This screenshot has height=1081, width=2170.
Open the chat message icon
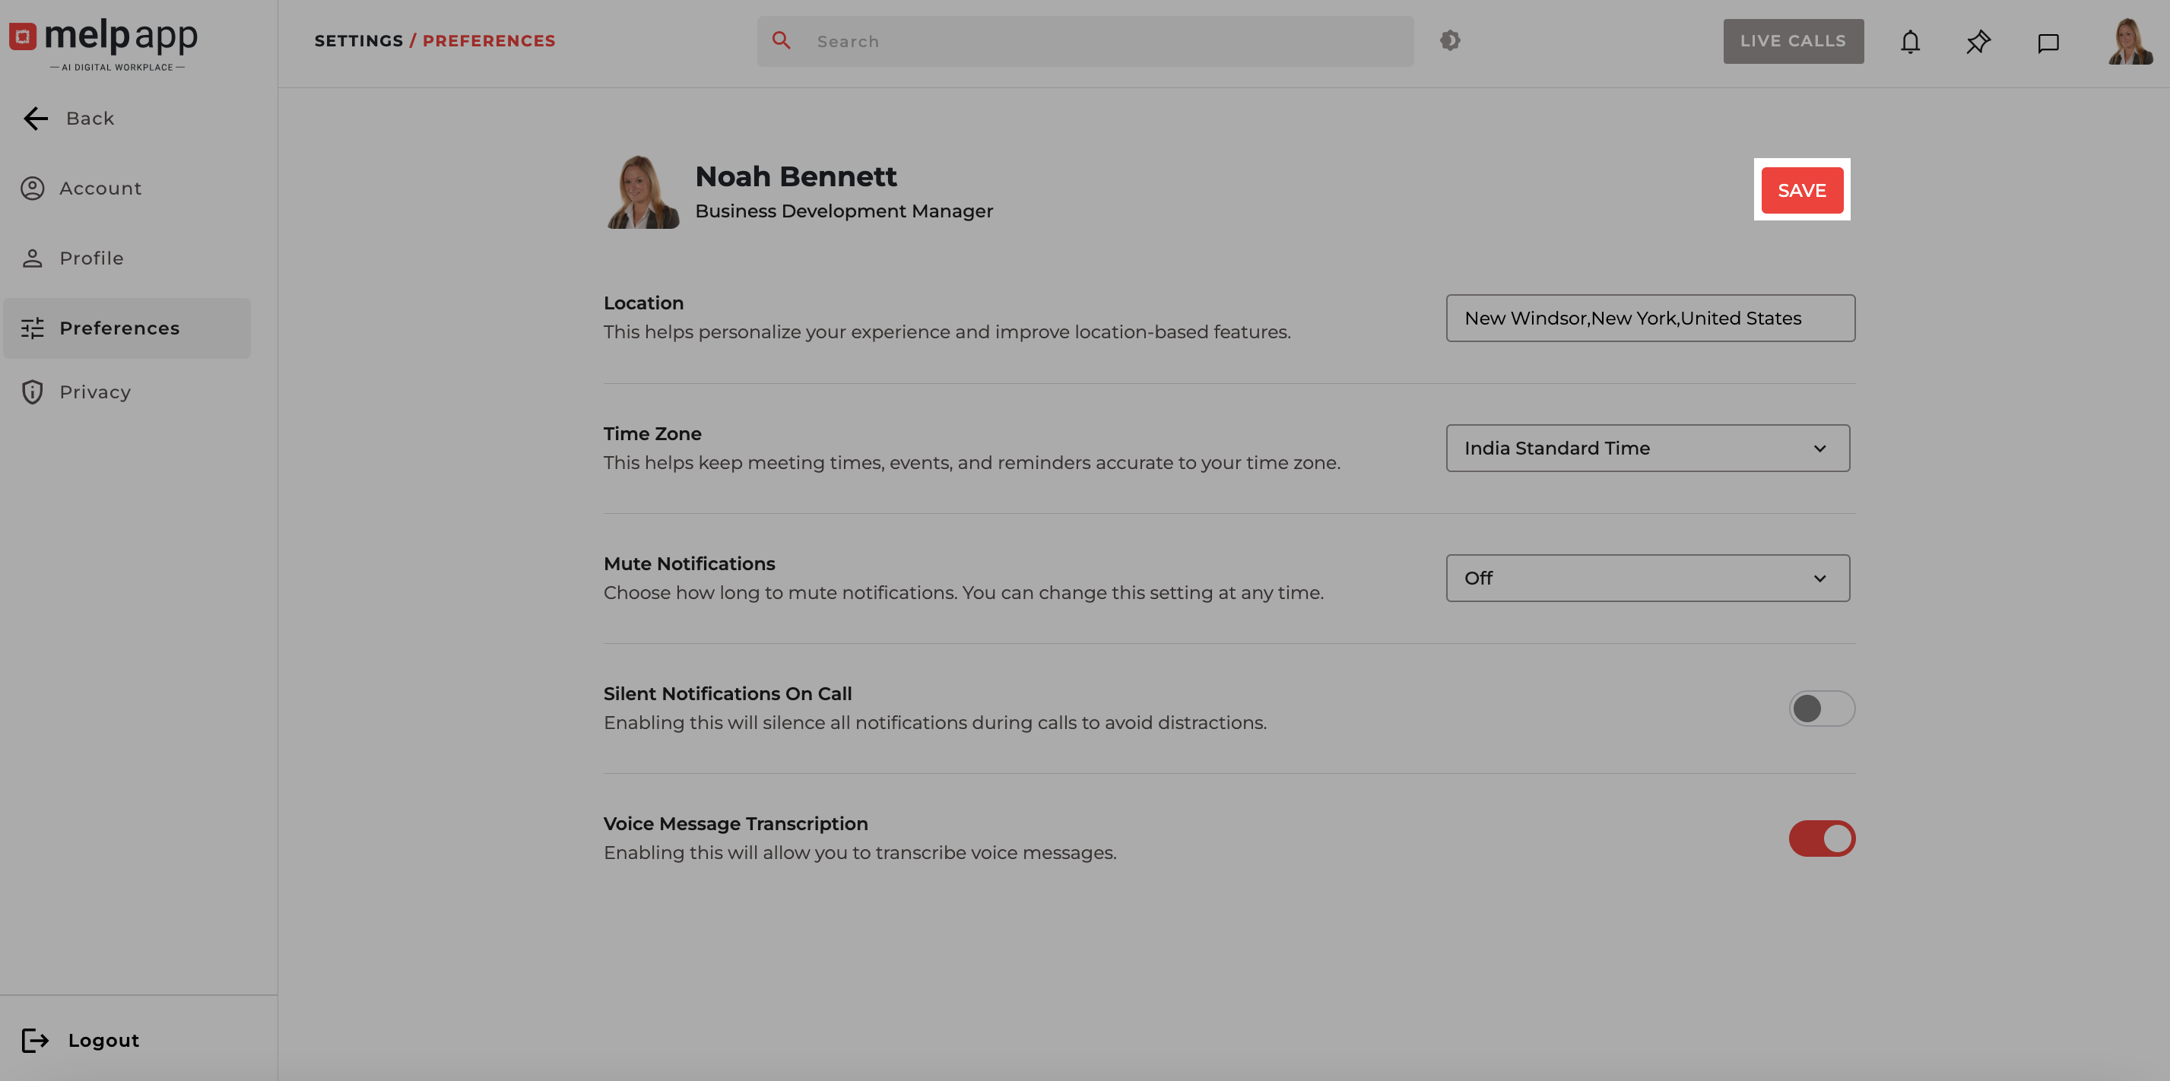2048,42
